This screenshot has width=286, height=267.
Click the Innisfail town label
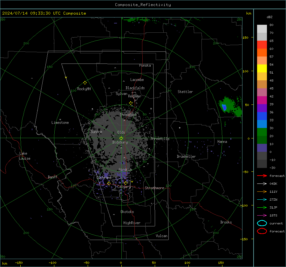[x=128, y=115]
